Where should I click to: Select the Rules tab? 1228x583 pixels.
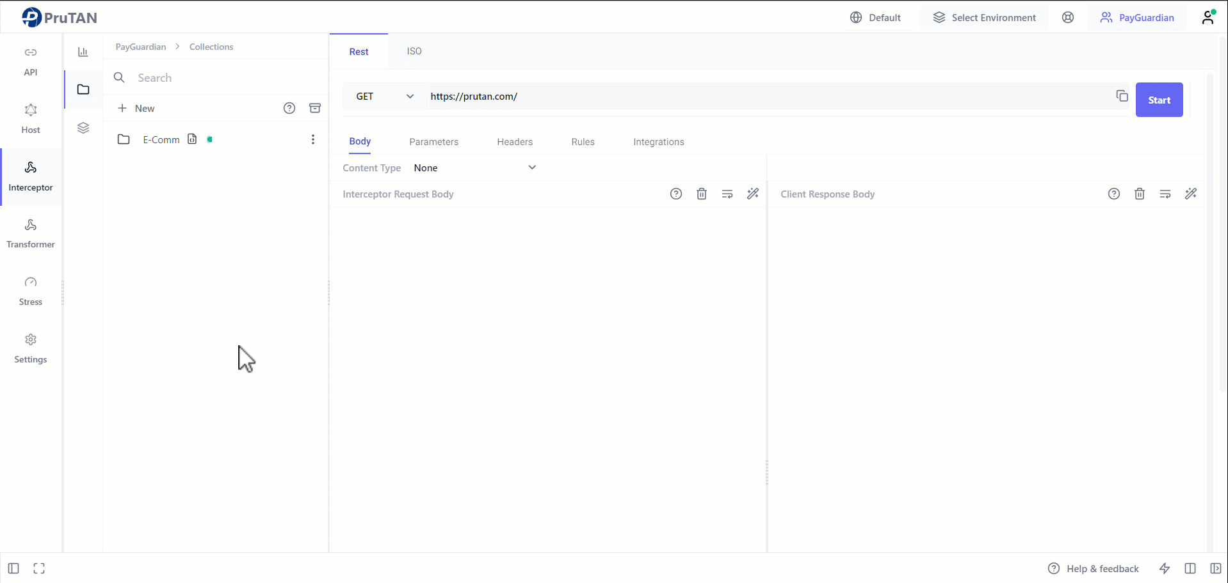583,142
